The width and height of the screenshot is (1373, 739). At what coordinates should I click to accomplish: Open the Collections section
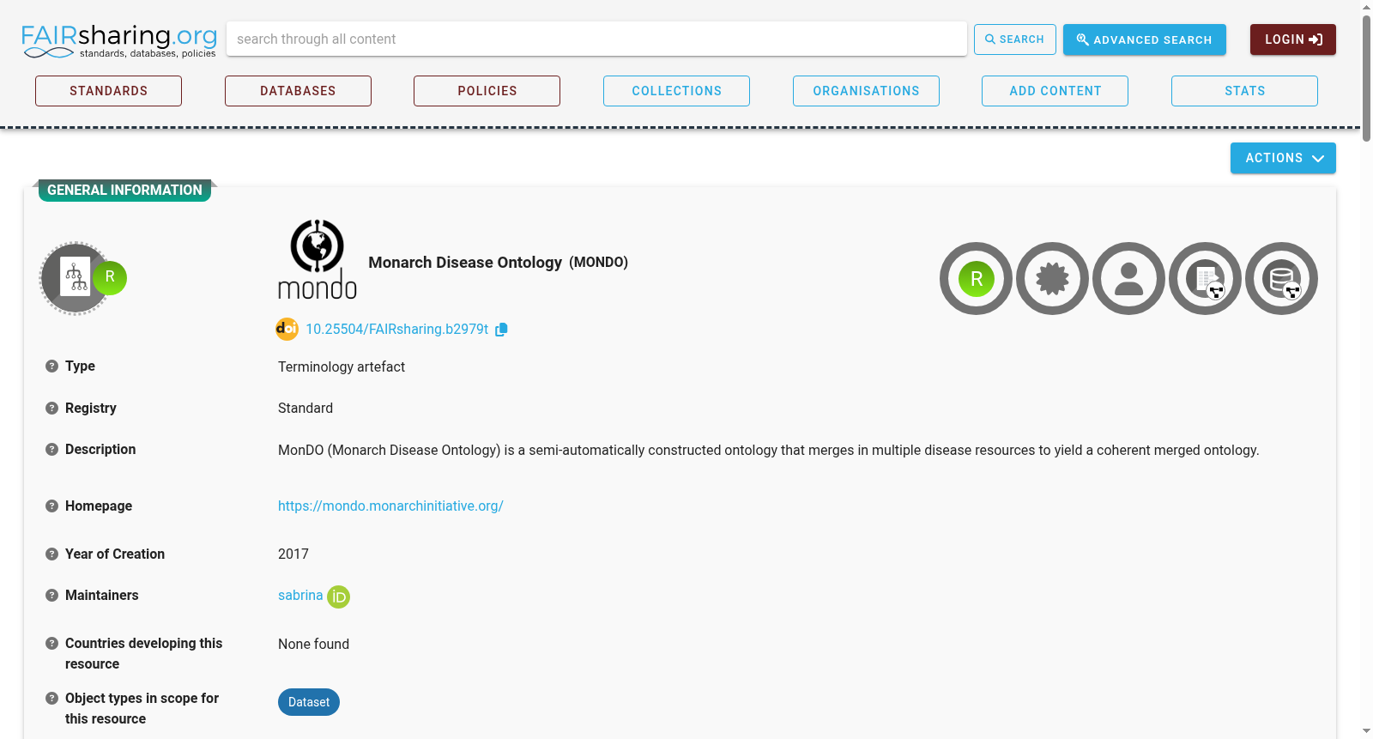coord(676,91)
